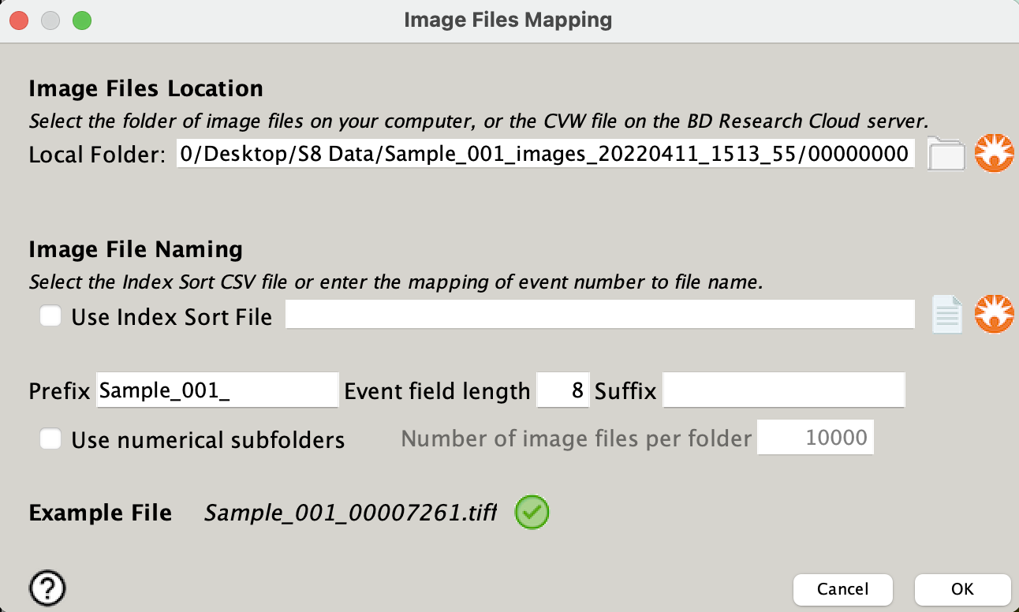The height and width of the screenshot is (612, 1019).
Task: Click the Event field length box showing 8
Action: pos(562,390)
